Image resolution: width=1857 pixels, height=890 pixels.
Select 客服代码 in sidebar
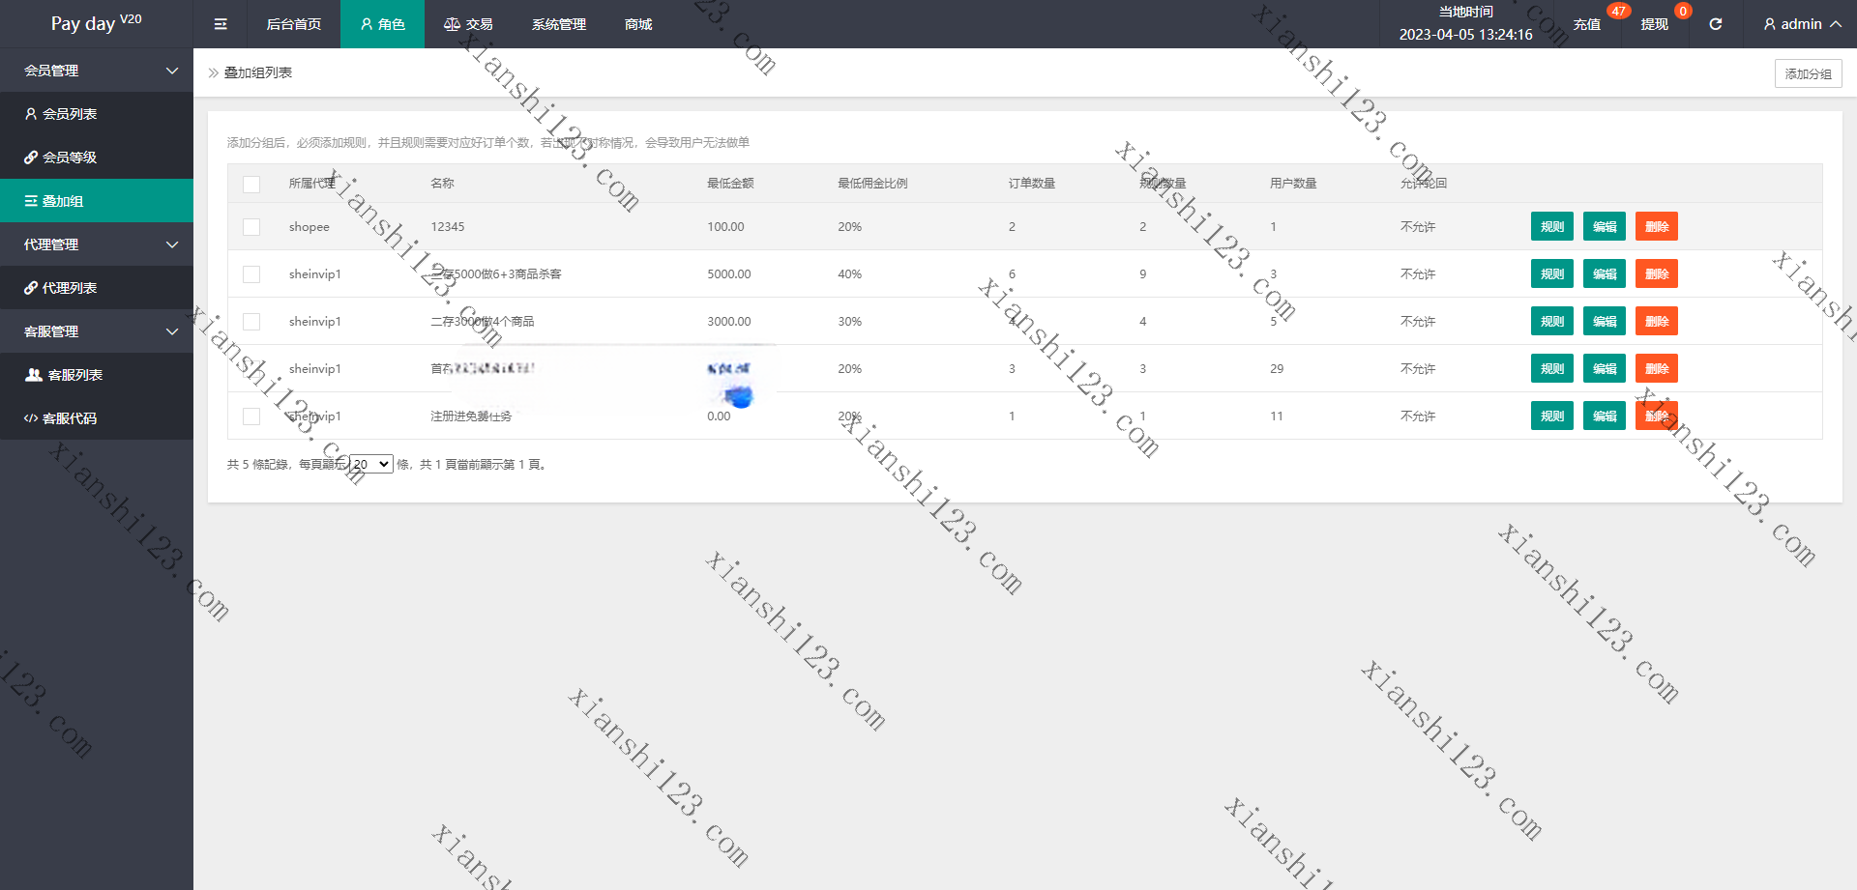coord(97,418)
